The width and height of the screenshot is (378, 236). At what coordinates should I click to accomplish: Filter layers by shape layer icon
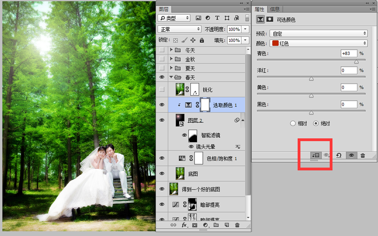[x=227, y=18]
